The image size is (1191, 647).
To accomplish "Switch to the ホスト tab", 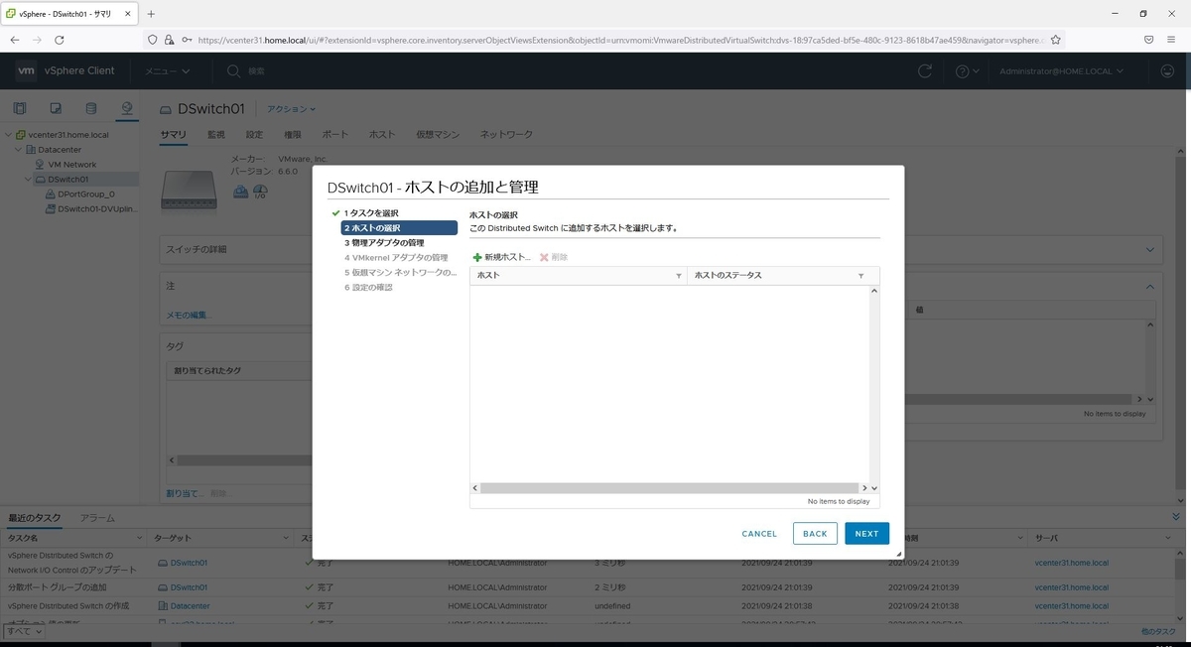I will coord(382,134).
